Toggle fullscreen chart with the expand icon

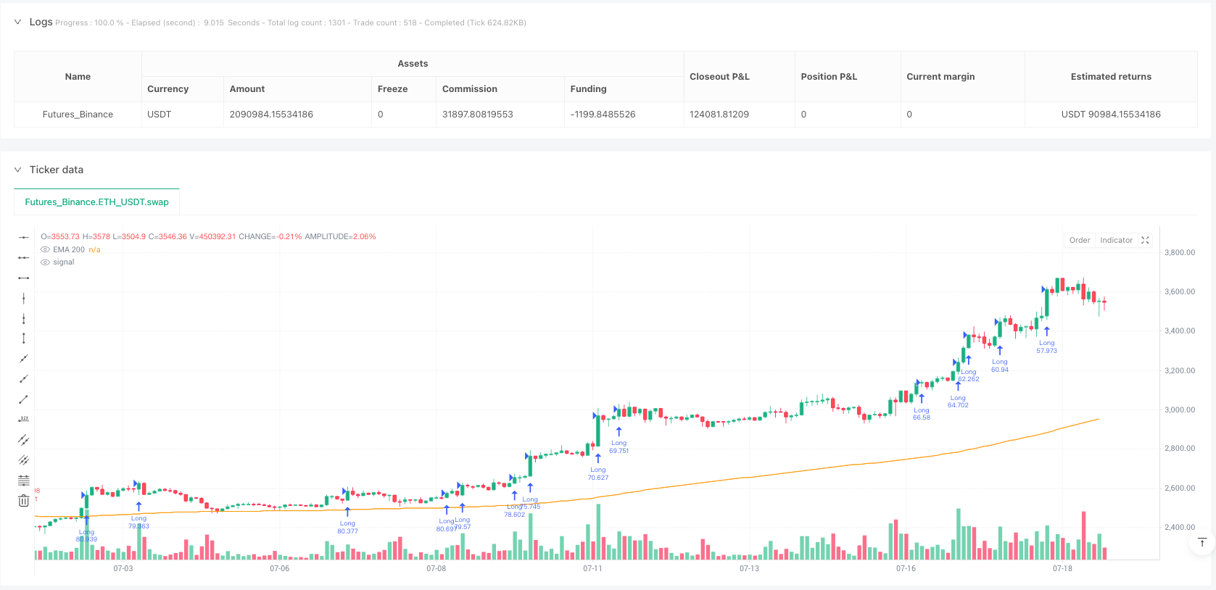point(1145,240)
